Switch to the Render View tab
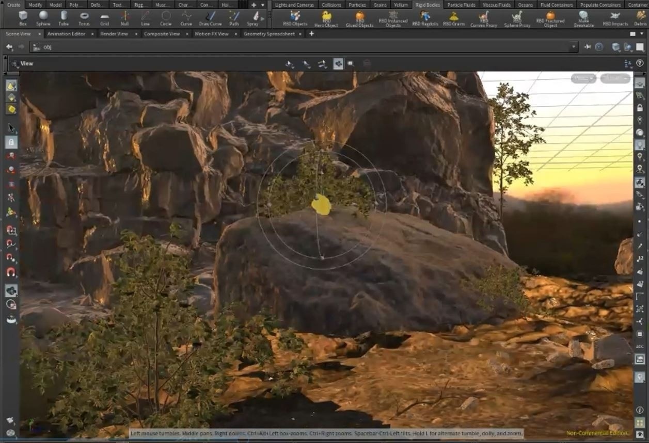 pos(114,34)
